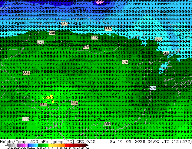The height and width of the screenshot is (149, 192).
Task: Select the yellow swatch in the legend
Action: [x=49, y=145]
